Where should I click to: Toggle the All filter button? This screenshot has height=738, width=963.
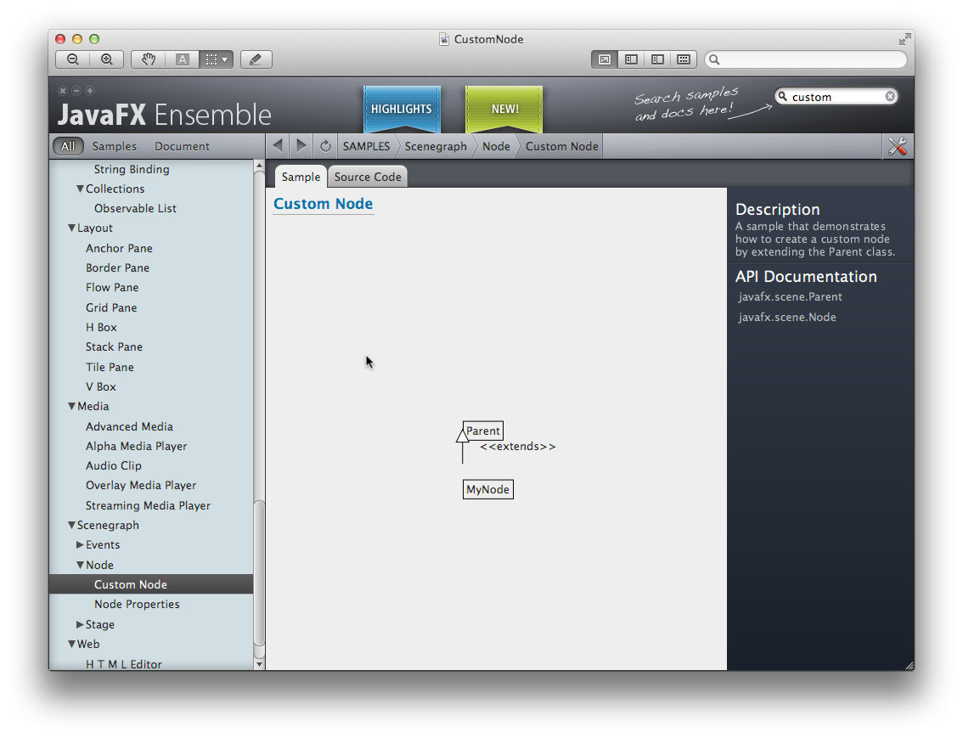tap(68, 146)
